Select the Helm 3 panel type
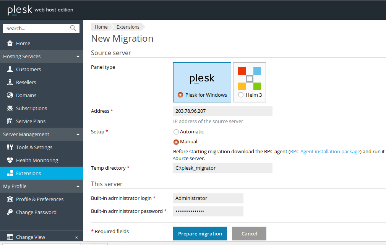The image size is (386, 245). 241,95
